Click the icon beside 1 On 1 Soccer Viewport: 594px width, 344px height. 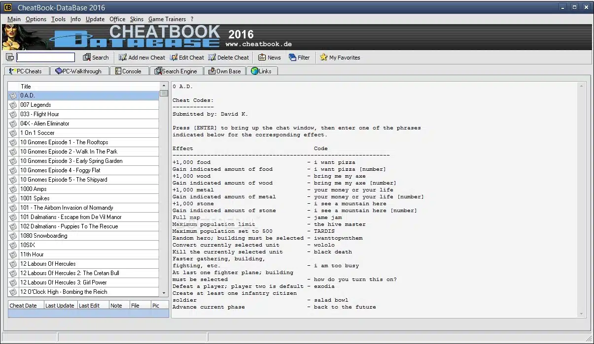[13, 133]
